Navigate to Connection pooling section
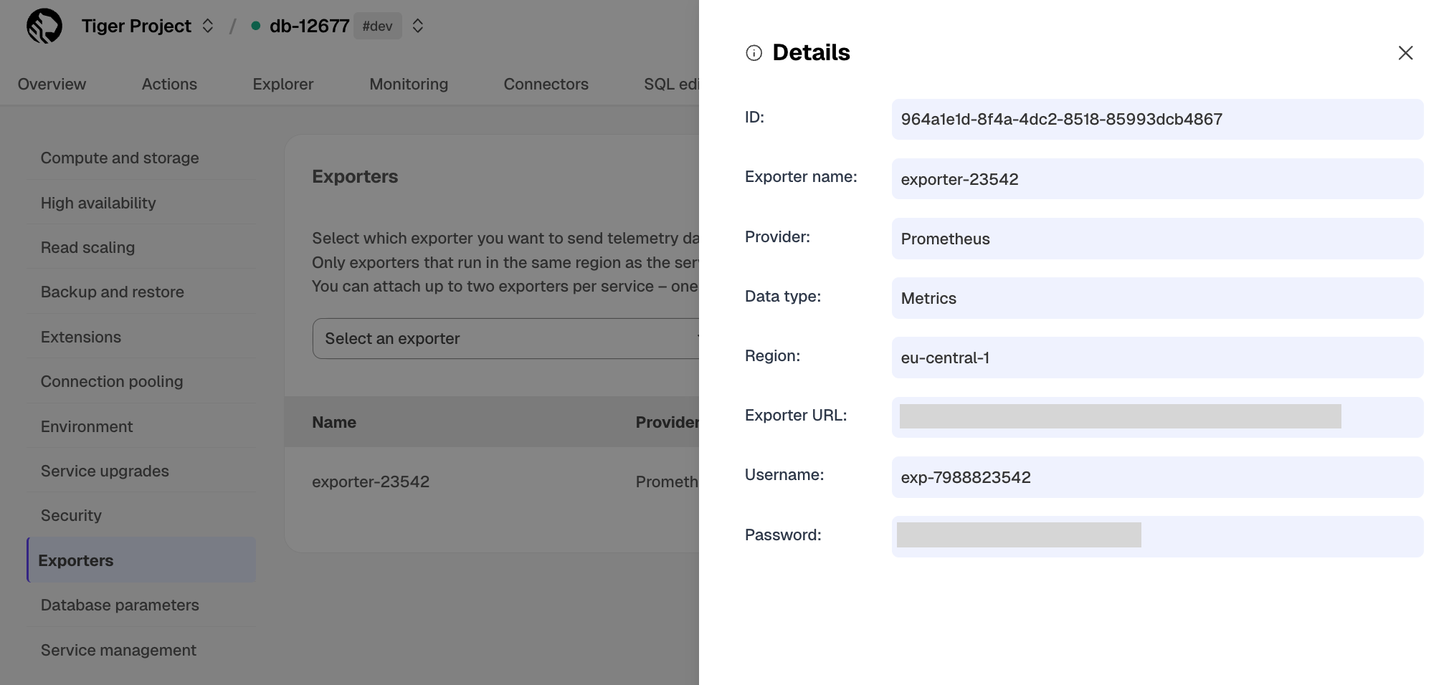This screenshot has height=685, width=1454. pos(112,381)
